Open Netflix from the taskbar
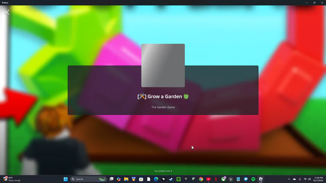 [216, 179]
